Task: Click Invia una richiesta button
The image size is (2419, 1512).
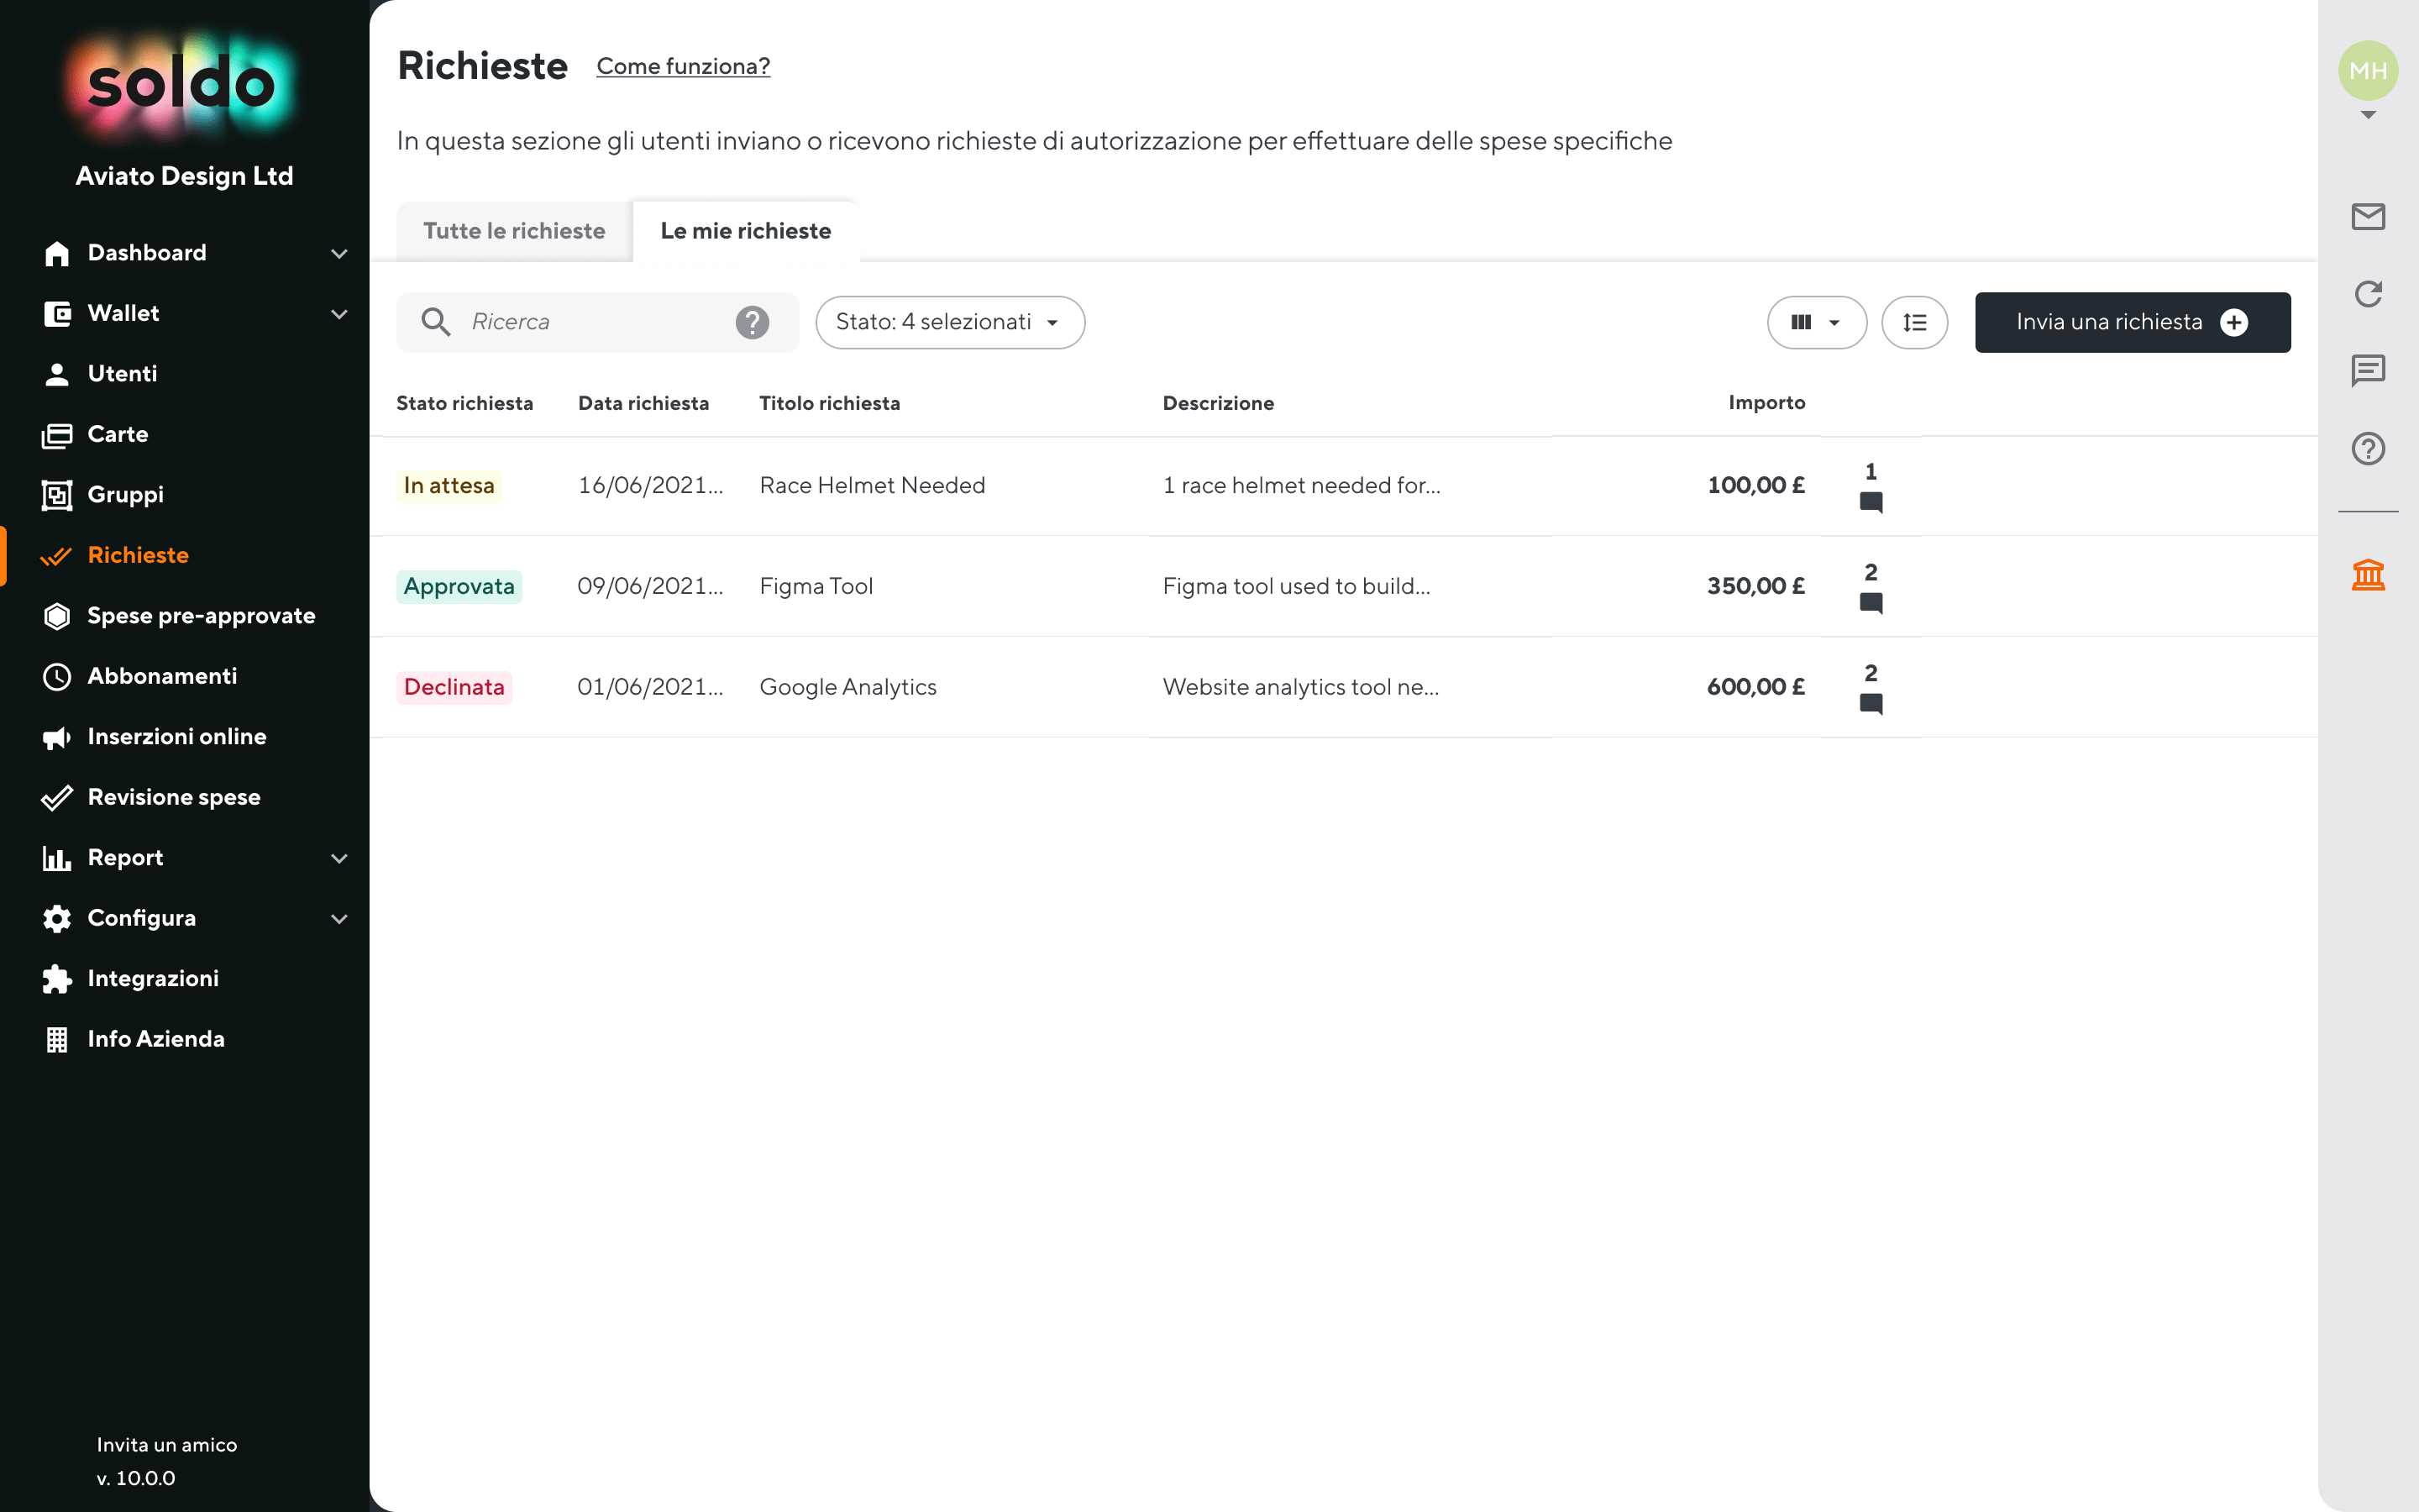Action: 2131,322
